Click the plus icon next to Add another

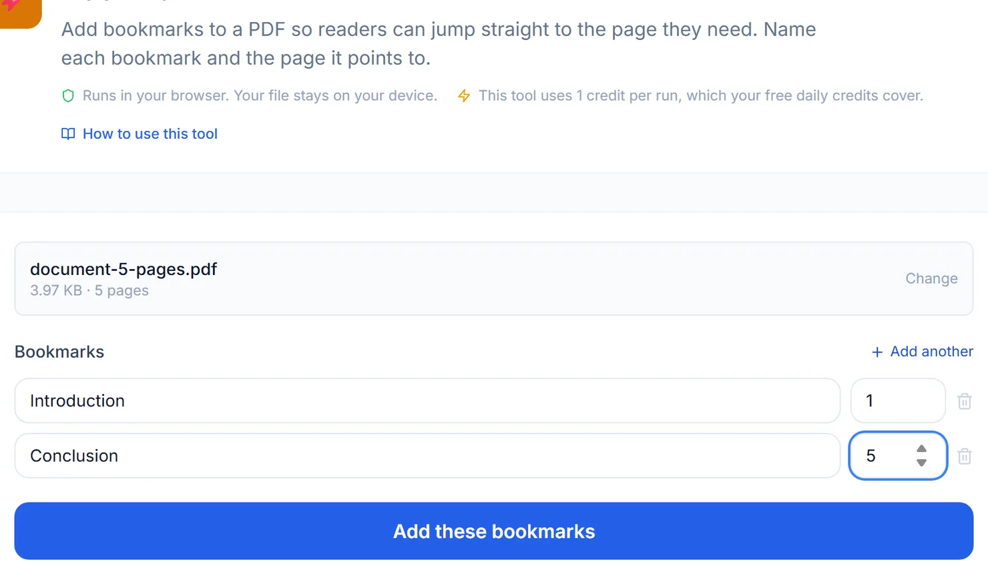(x=877, y=352)
